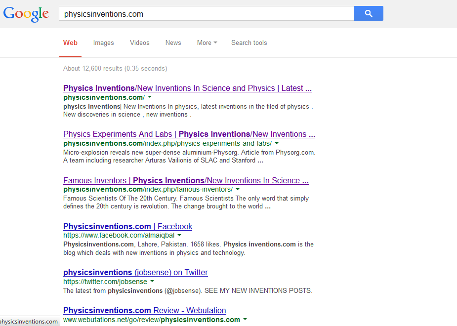The image size is (457, 326).
Task: Expand arrow beside twitter.com/jobsense URL
Action: tap(152, 282)
